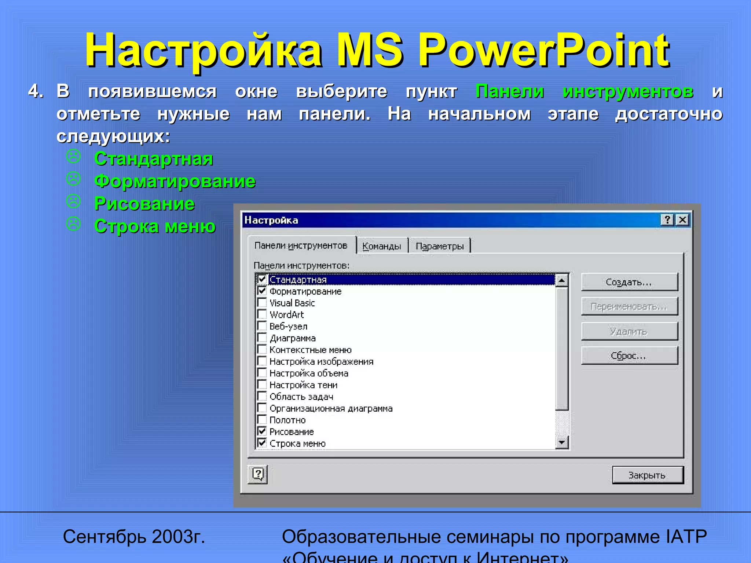Click the green Стандартная bullet text on slide
The width and height of the screenshot is (751, 563).
pyautogui.click(x=154, y=159)
